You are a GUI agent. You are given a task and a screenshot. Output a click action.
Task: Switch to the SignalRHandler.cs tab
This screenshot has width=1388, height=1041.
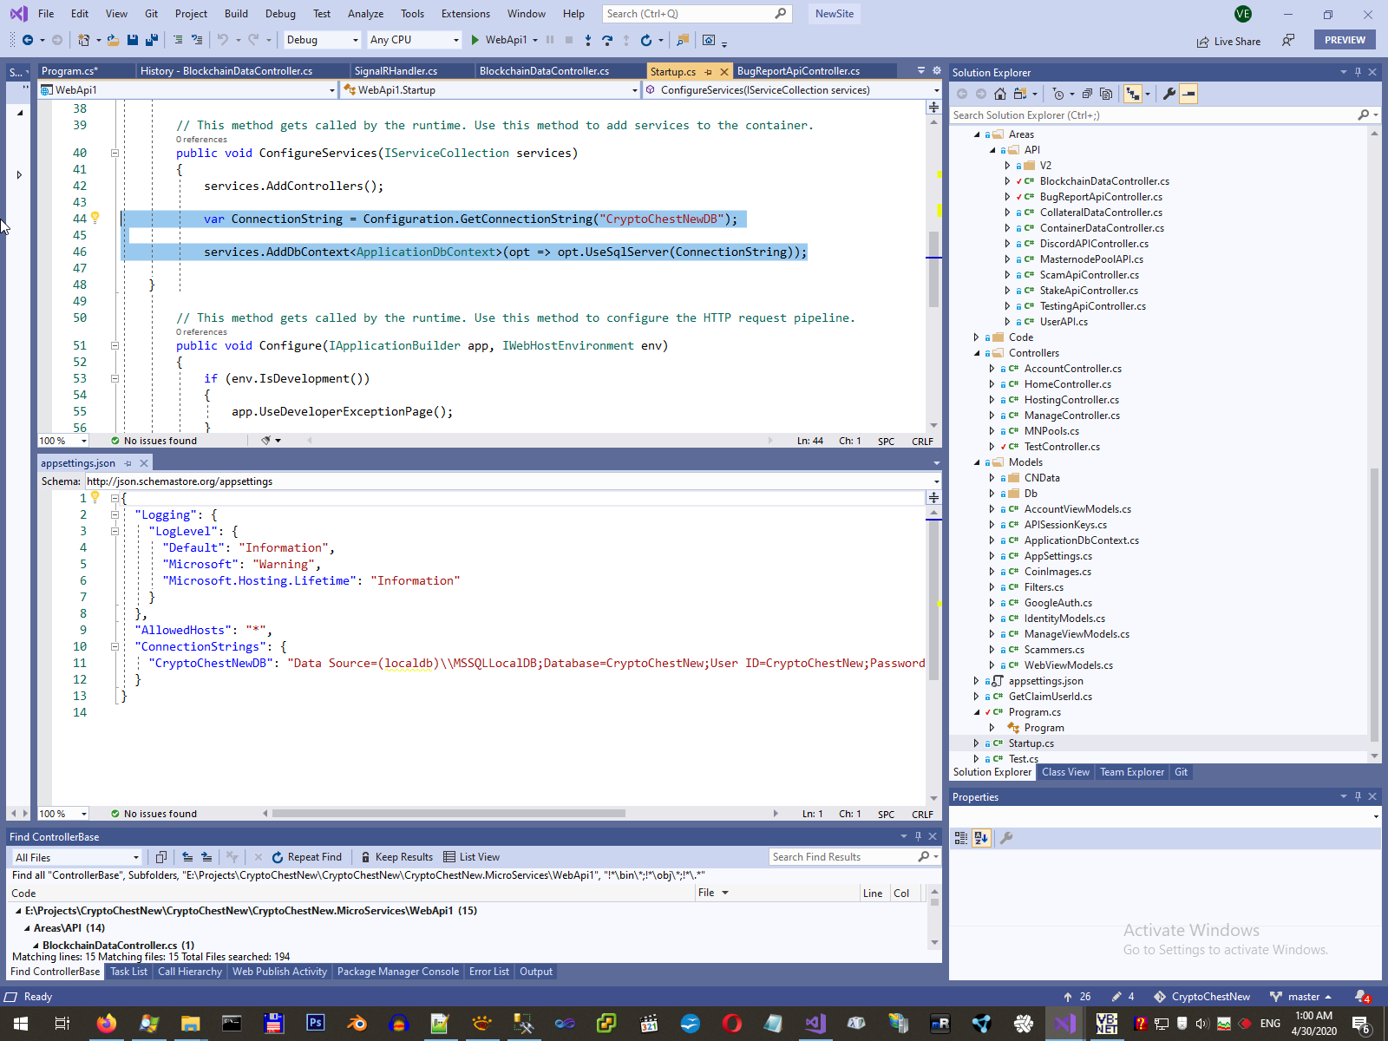click(x=396, y=71)
